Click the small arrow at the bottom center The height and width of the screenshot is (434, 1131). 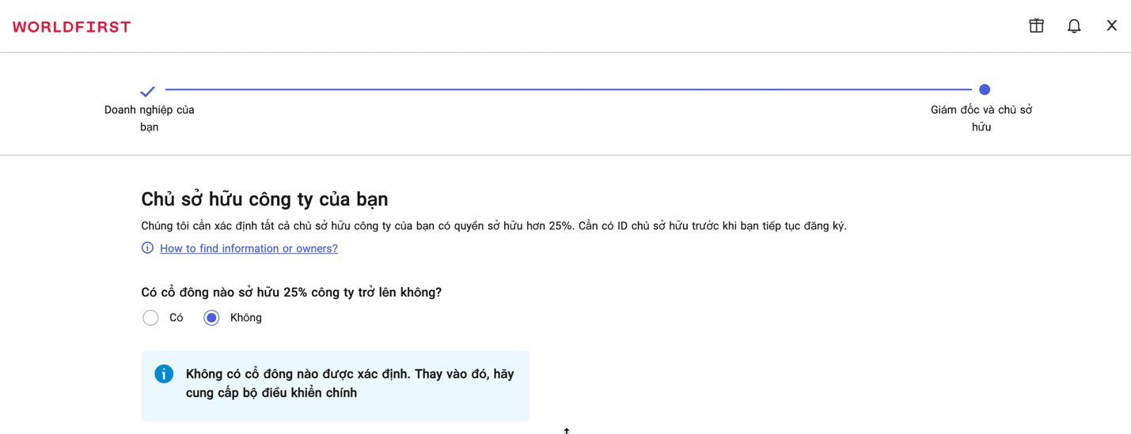coord(567,430)
